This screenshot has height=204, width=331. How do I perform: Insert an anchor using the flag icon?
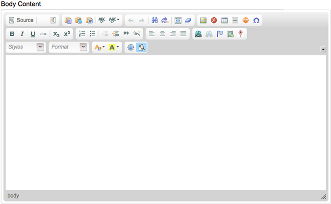point(219,34)
